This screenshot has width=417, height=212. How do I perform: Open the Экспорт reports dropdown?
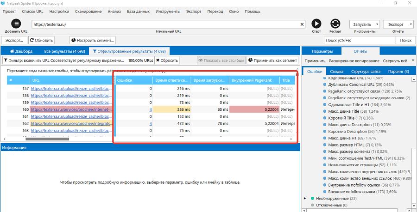point(398,24)
